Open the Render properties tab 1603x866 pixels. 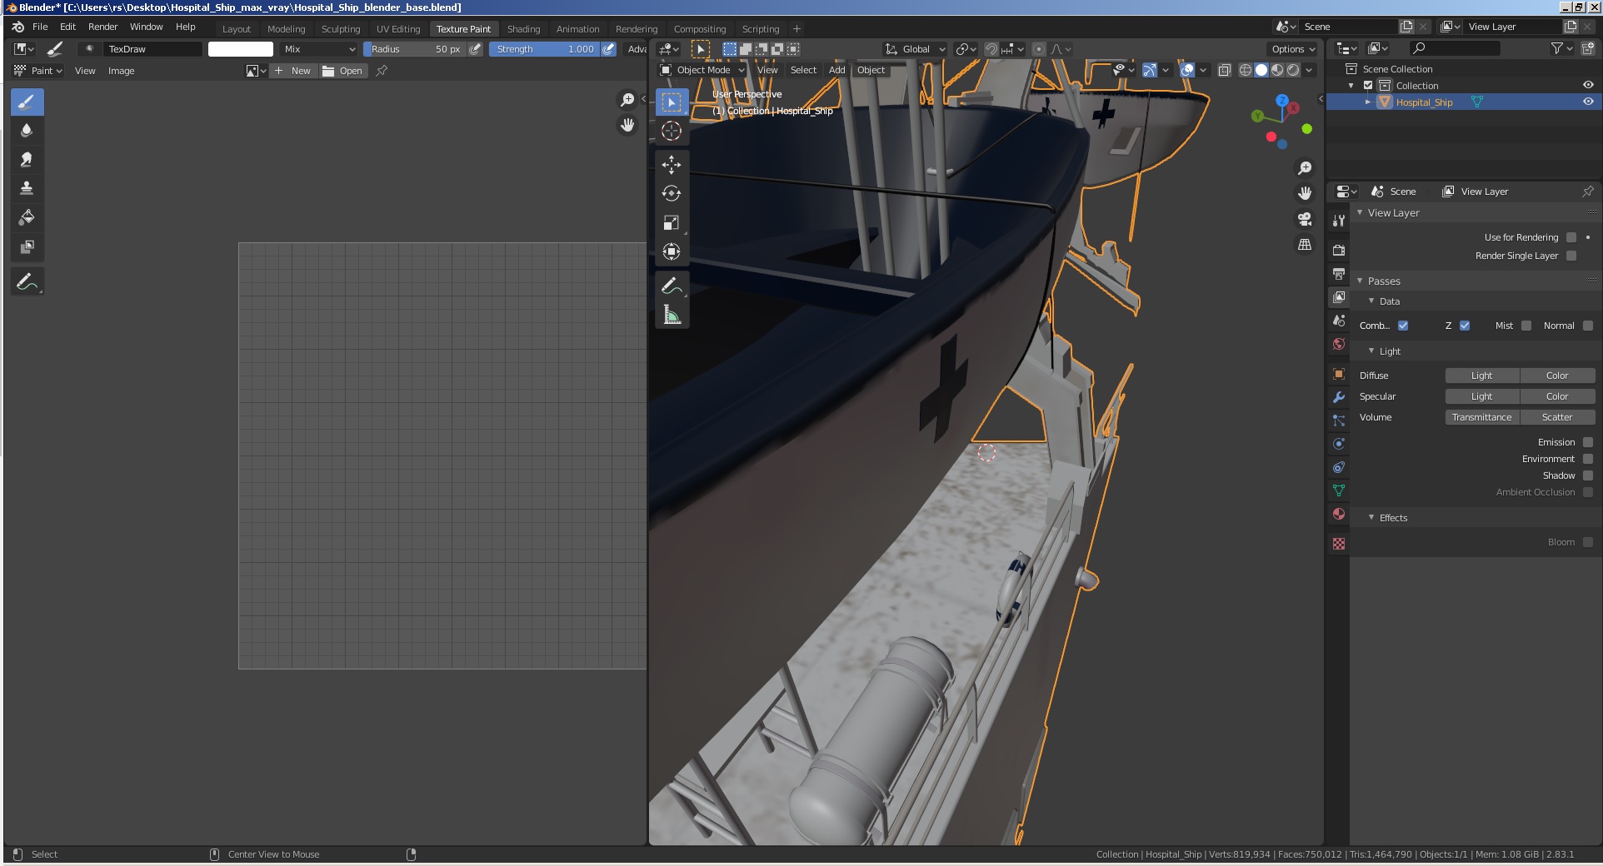(1339, 250)
